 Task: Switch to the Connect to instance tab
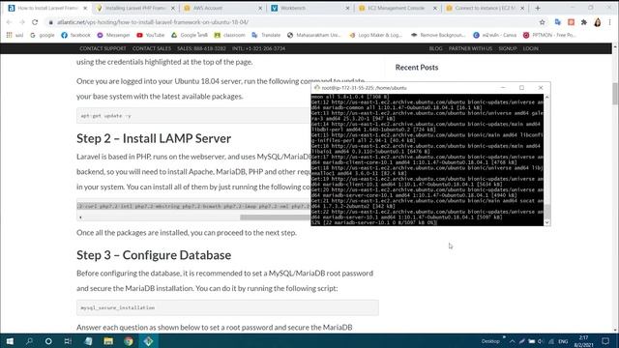tap(486, 8)
